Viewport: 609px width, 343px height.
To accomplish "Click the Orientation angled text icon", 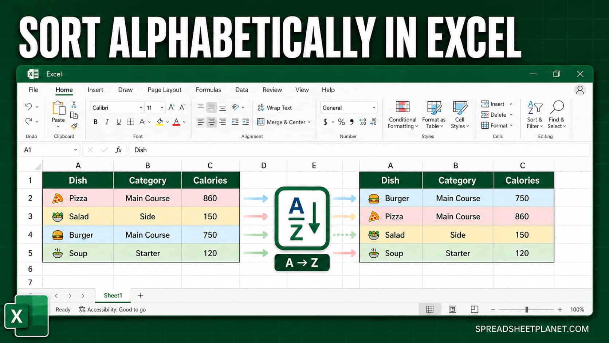I will (x=235, y=107).
